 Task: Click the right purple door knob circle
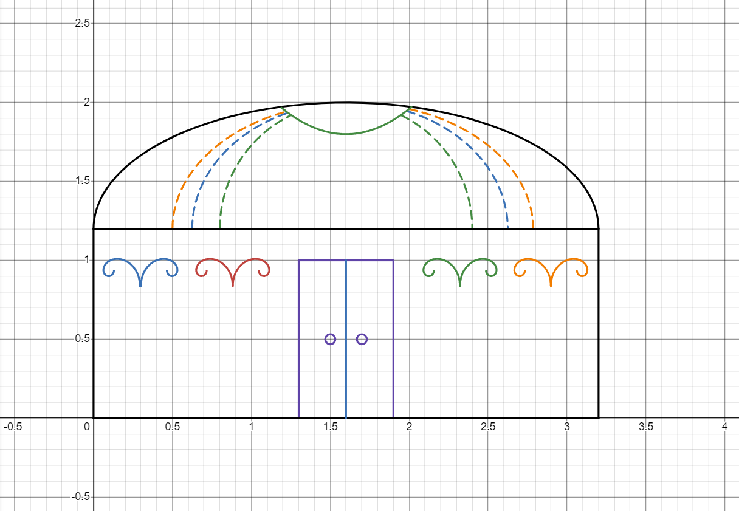coord(362,339)
